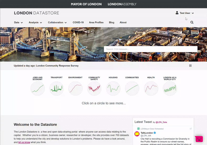Click the COMMUNITY SAFETY label
207x145 pixels.
point(94,79)
